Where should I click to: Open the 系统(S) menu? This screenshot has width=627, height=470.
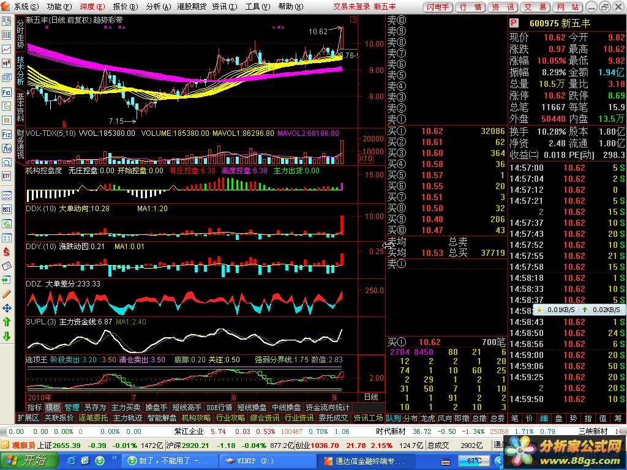coord(26,7)
